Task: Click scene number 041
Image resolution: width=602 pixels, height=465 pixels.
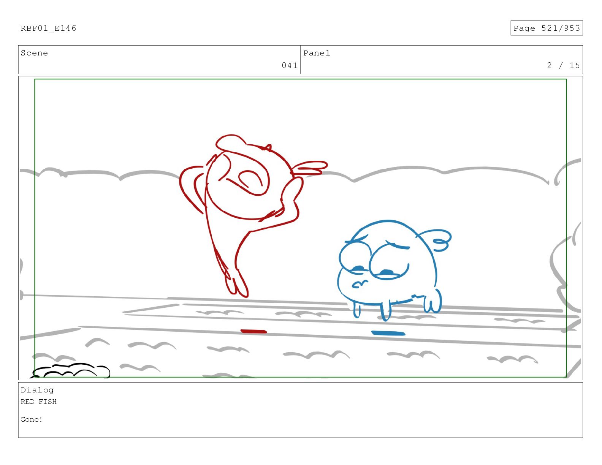Action: point(289,65)
